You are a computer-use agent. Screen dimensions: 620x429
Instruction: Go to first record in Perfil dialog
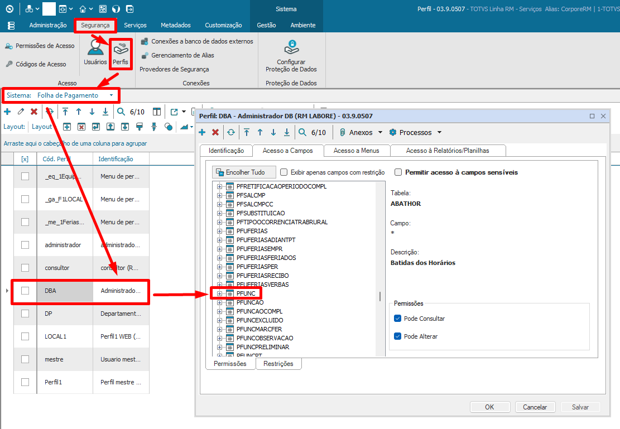point(247,132)
